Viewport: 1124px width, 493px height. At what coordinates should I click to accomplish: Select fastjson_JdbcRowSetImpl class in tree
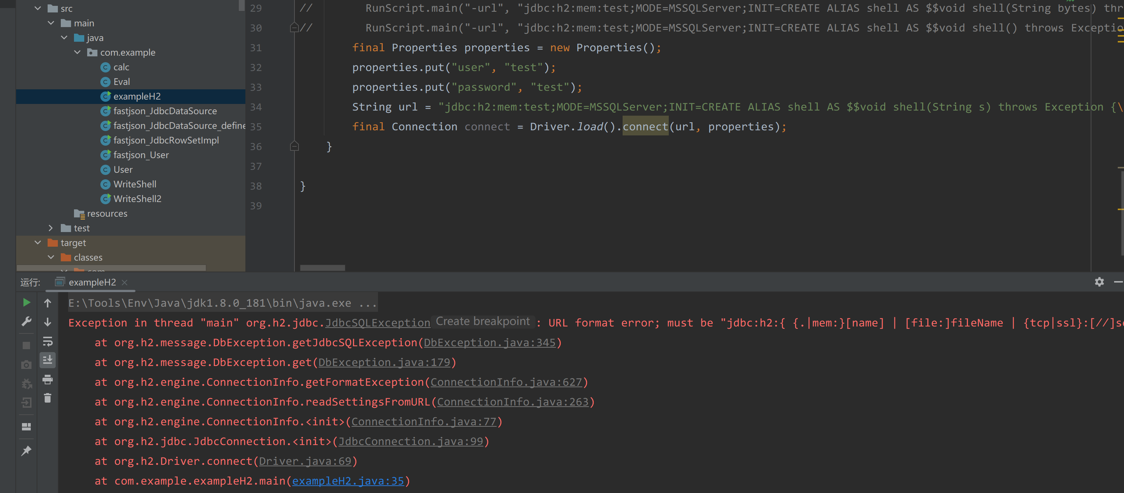click(x=166, y=140)
